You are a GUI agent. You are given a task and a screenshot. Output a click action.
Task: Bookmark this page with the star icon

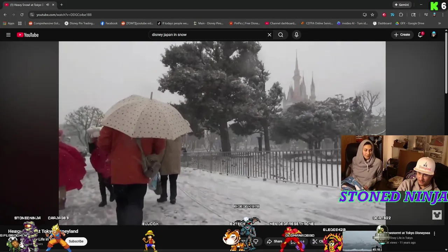pyautogui.click(x=372, y=15)
